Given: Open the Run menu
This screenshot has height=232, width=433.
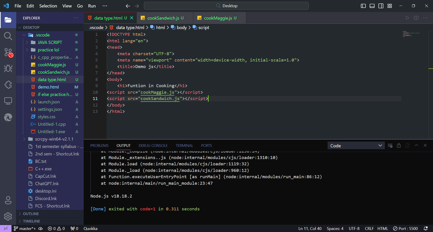Looking at the screenshot, I should point(92,6).
